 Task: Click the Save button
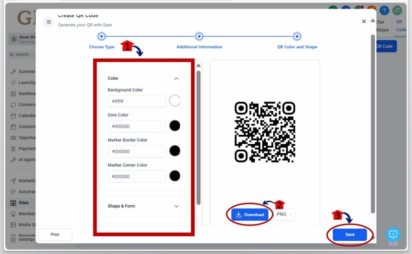tap(350, 234)
